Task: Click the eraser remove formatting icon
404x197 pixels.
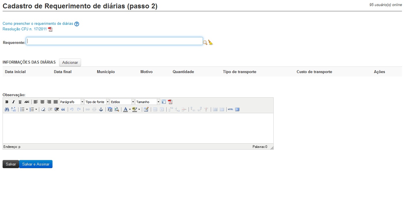Action: pyautogui.click(x=43, y=109)
